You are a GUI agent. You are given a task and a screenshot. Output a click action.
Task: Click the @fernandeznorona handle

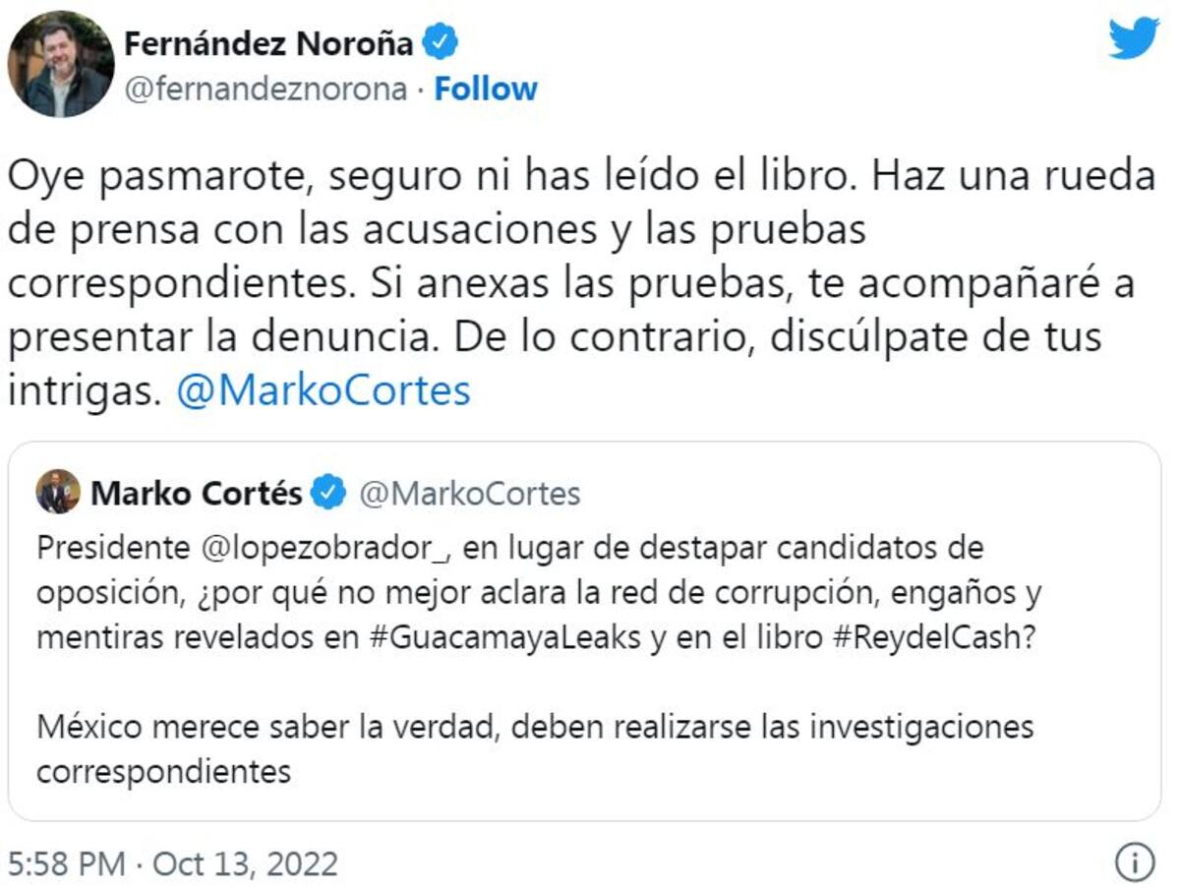pos(265,89)
